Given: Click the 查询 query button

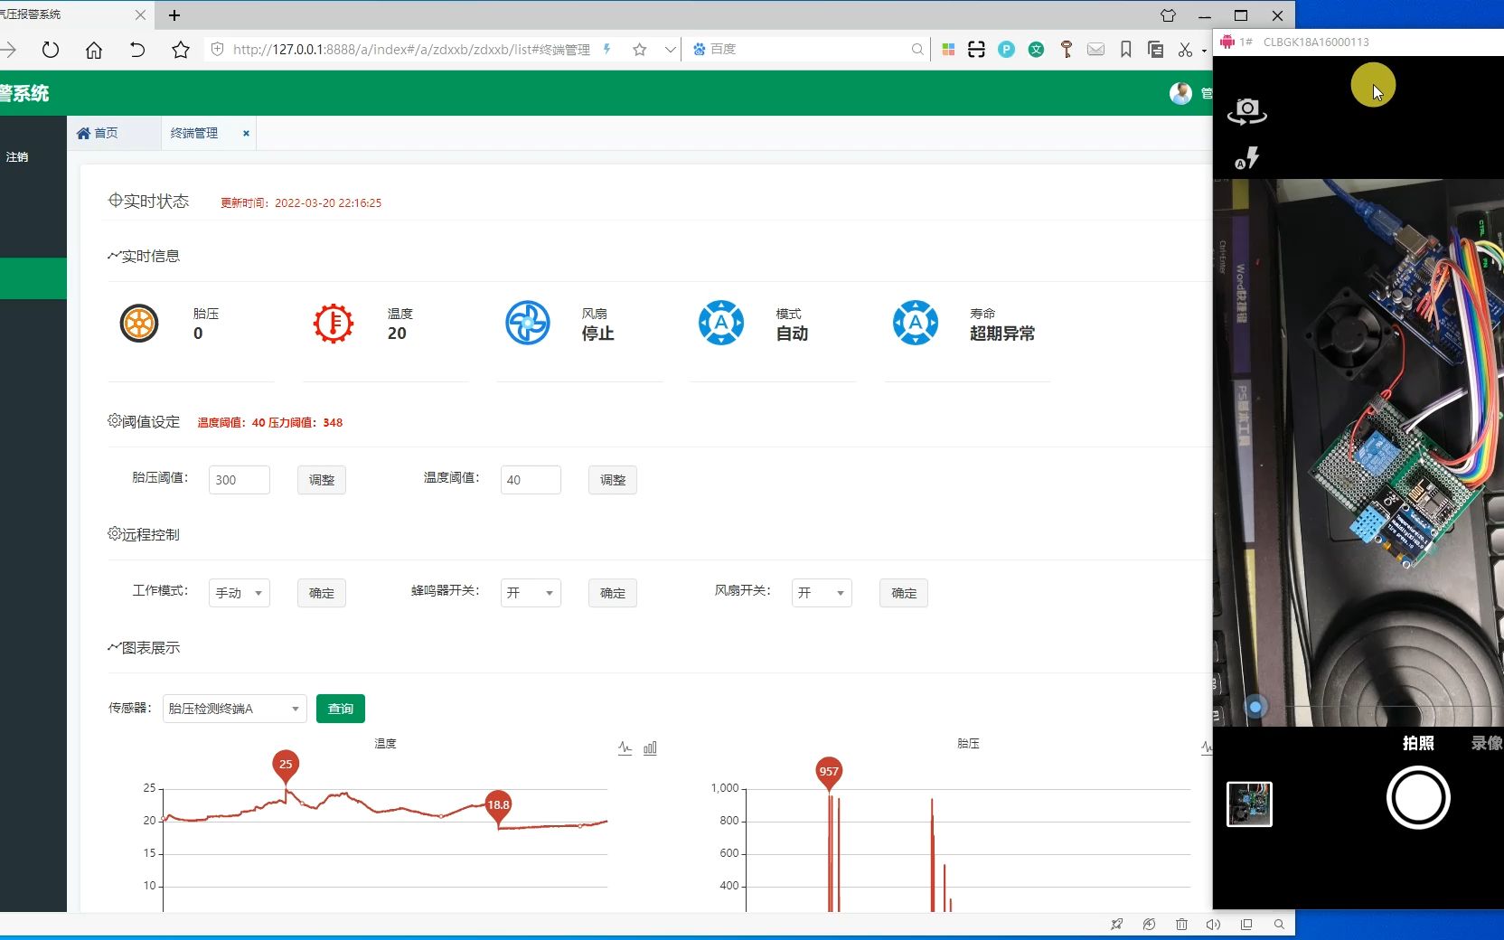Looking at the screenshot, I should tap(340, 709).
